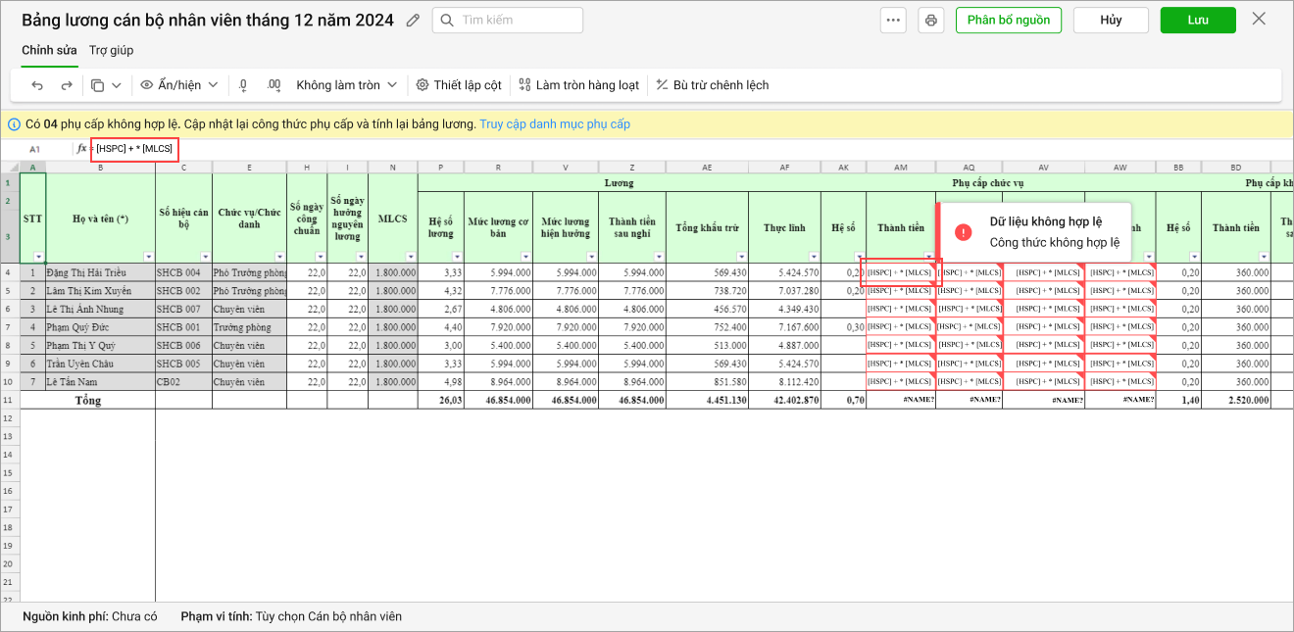Click Làm tròn hàng loạt bulk rounding
The image size is (1294, 632).
click(x=578, y=85)
